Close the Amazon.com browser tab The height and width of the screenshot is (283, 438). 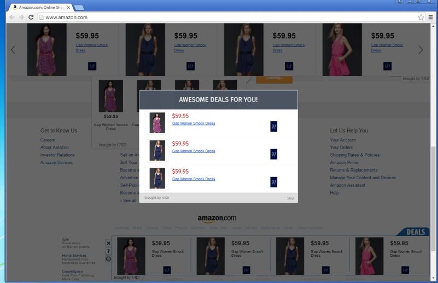[x=68, y=8]
